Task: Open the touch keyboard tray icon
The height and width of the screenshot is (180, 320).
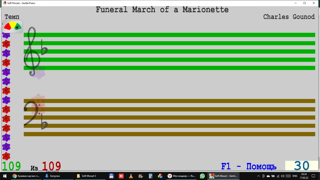Action: click(x=288, y=176)
